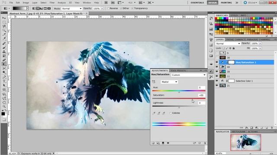Hide the Hue/Saturation 1 layer

tap(217, 62)
